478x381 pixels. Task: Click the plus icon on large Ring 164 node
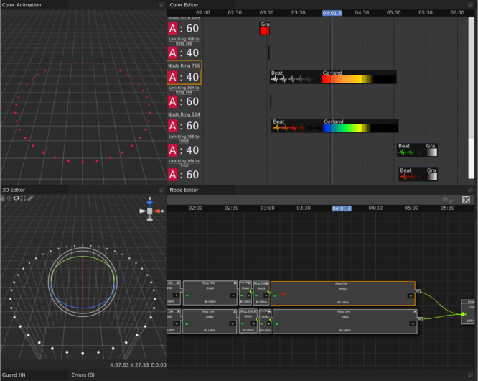coord(412,323)
